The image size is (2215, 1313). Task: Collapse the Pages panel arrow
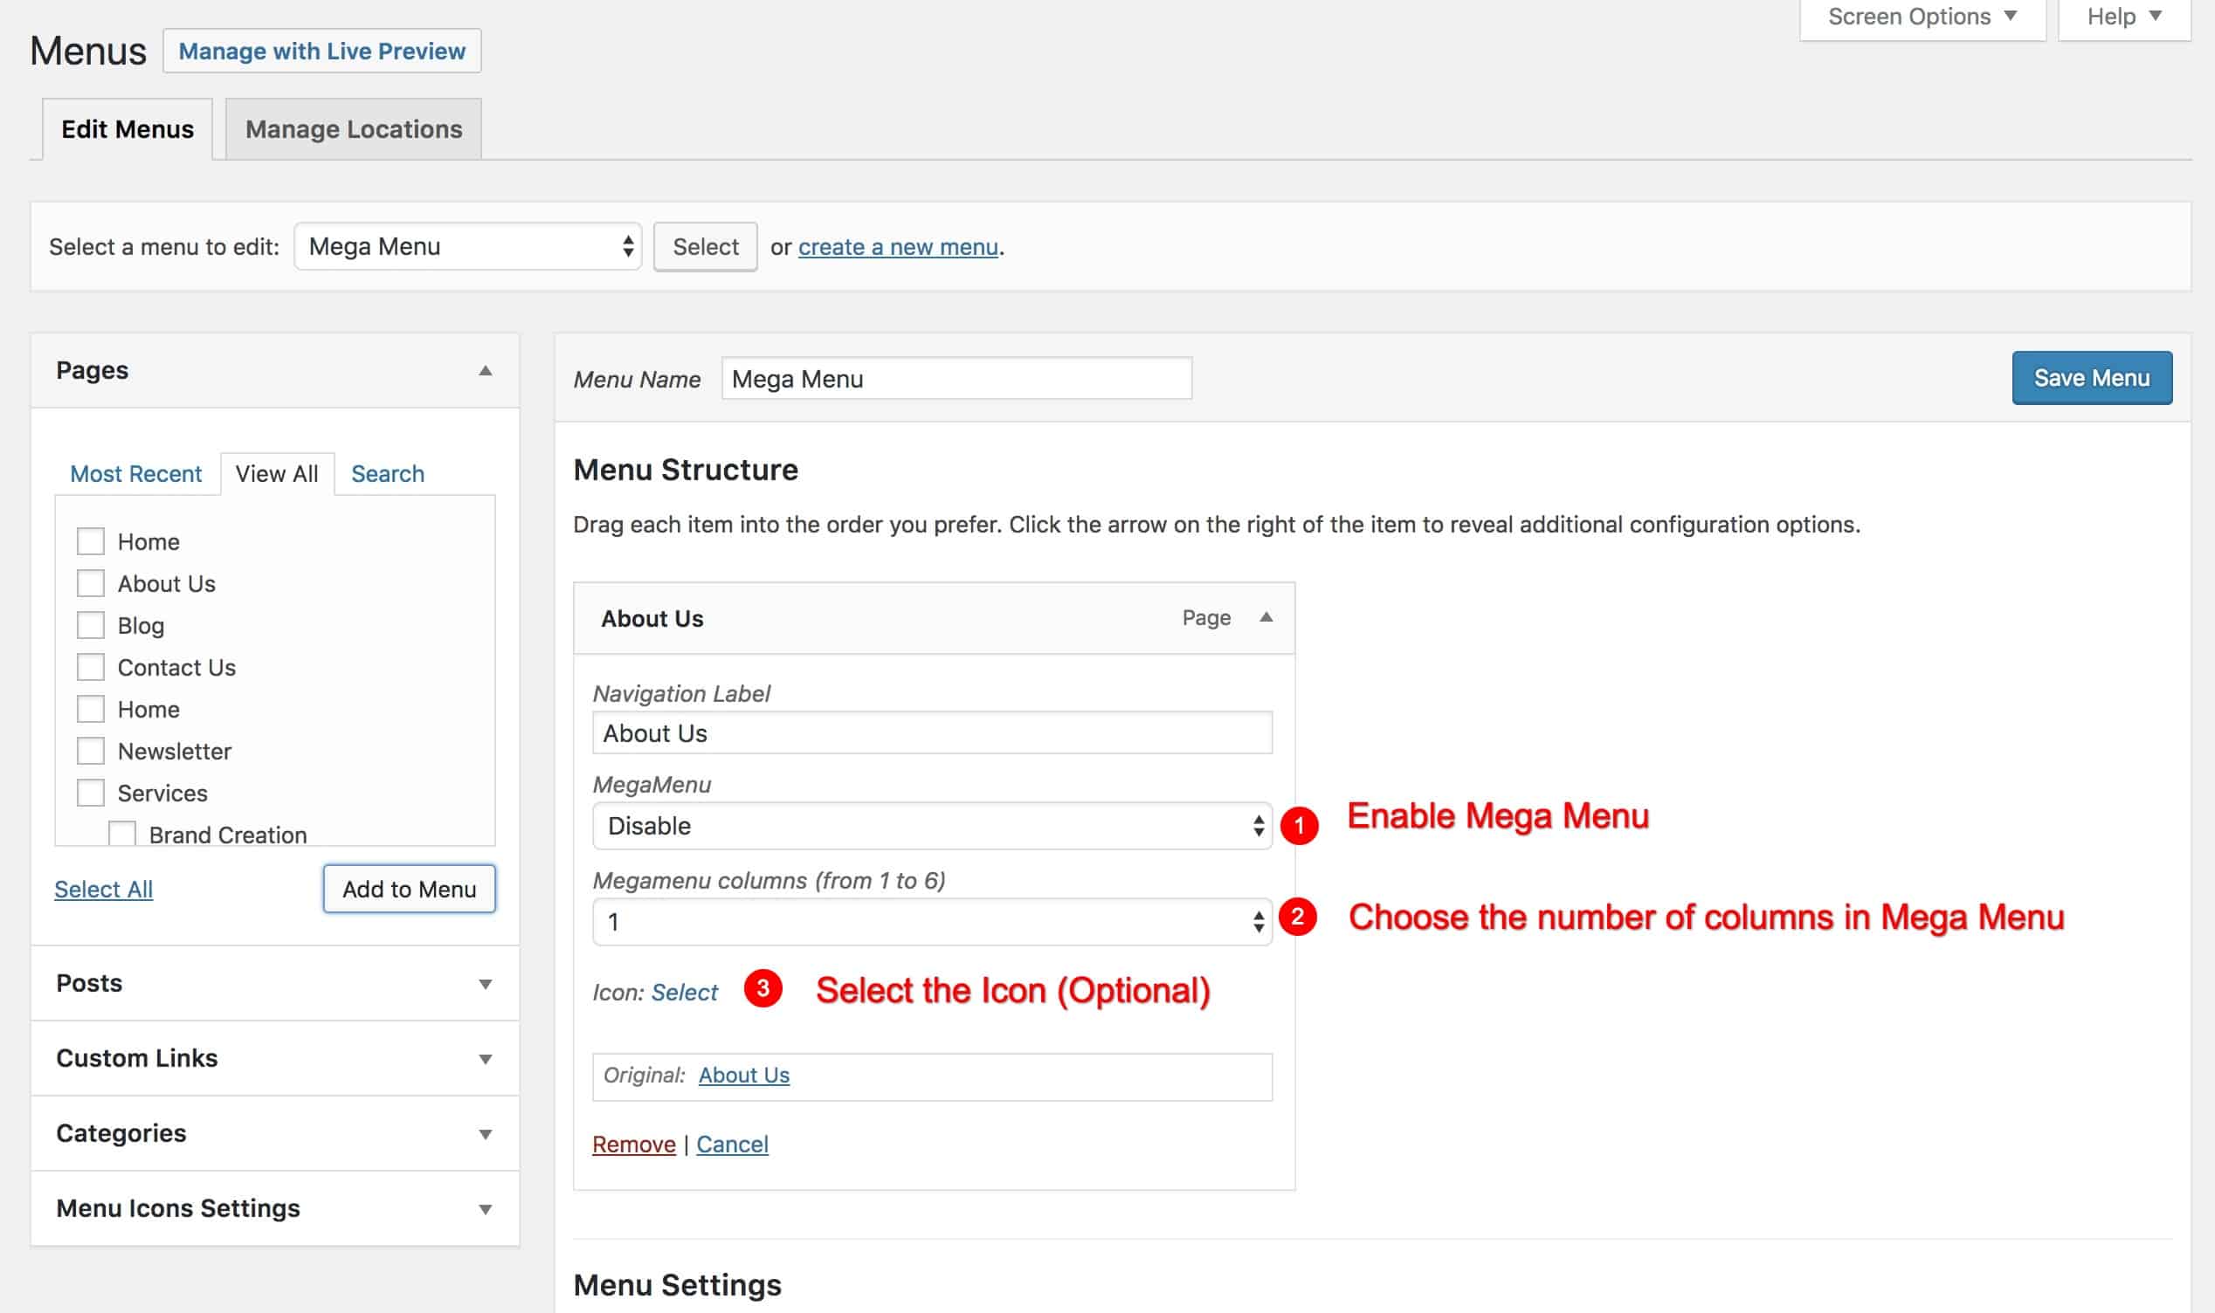pyautogui.click(x=485, y=371)
